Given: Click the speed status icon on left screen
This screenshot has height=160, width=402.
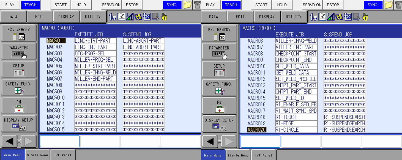Looking at the screenshot, I should pos(130,17).
